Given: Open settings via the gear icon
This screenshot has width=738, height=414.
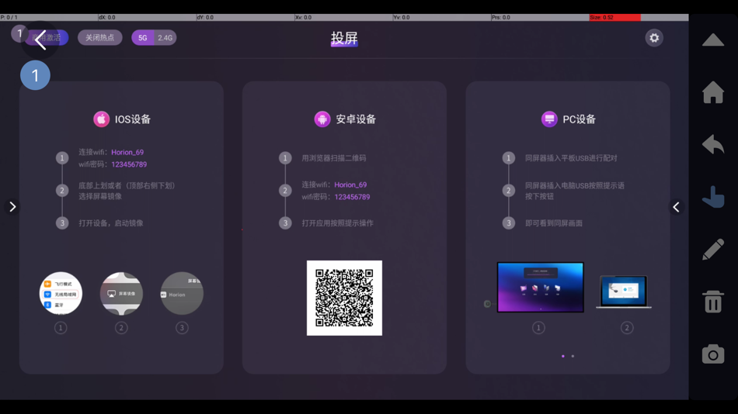Looking at the screenshot, I should [x=654, y=37].
